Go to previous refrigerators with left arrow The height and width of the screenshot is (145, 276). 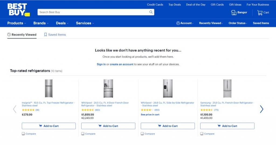click(15, 109)
